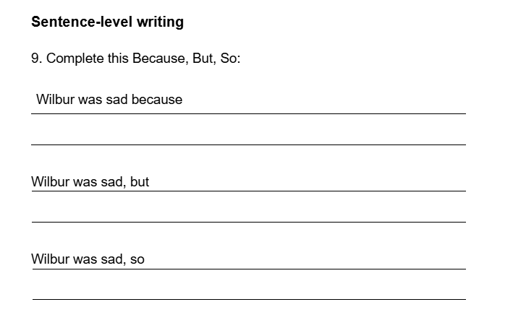Click the word "But," in the instruction
Image resolution: width=513 pixels, height=315 pixels.
pyautogui.click(x=198, y=59)
